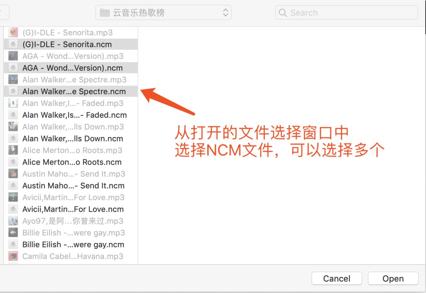426x293 pixels.
Task: Select the (G)I-DLE - Senorita.ncm entry
Action: tap(67, 44)
